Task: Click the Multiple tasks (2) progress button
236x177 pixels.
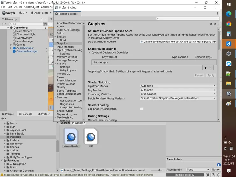Action: [x=185, y=175]
